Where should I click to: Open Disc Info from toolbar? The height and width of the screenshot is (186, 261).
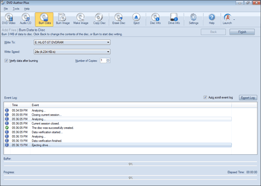[155, 19]
